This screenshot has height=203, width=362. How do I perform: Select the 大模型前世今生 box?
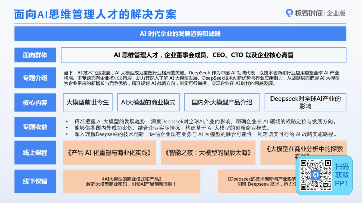(88, 102)
